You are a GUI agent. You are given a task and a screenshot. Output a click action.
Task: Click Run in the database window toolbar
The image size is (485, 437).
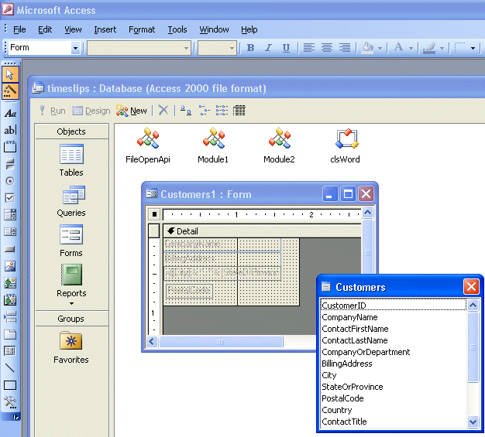click(52, 111)
